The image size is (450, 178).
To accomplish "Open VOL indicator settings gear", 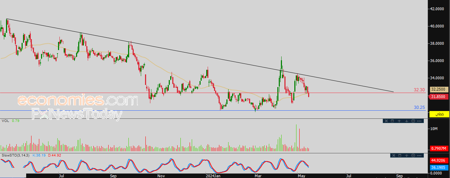I will click(x=413, y=121).
